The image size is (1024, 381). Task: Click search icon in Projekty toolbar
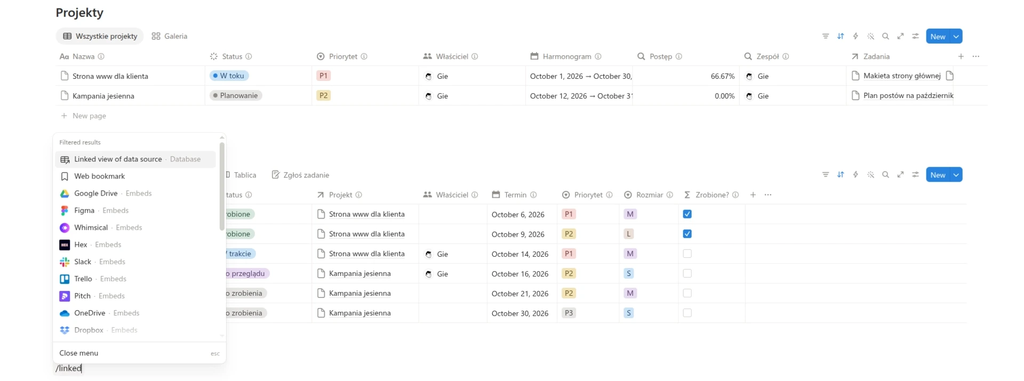[x=885, y=36]
